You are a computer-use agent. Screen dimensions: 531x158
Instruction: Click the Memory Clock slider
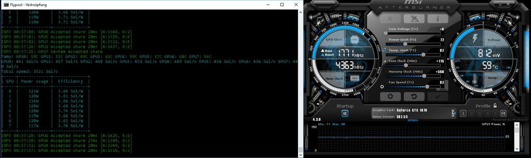(x=414, y=76)
